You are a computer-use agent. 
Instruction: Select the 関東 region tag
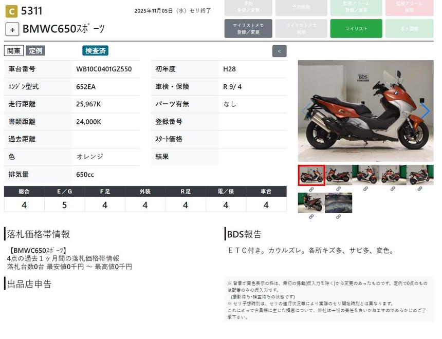coord(13,51)
